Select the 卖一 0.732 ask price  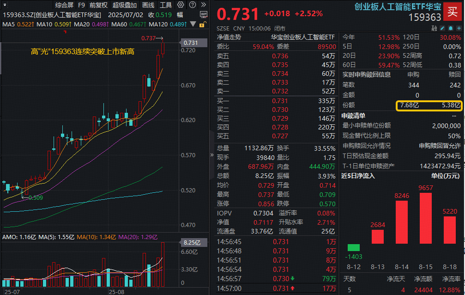[x=280, y=91]
